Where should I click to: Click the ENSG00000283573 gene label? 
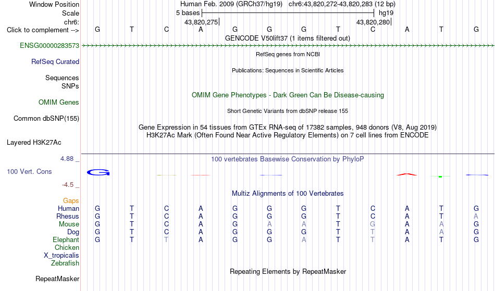49,45
